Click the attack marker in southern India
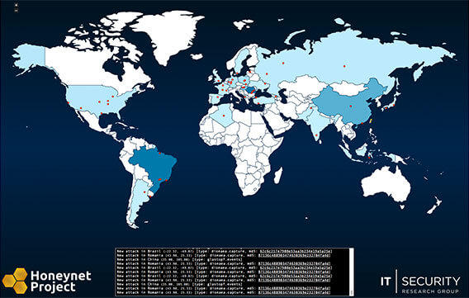 [316, 135]
